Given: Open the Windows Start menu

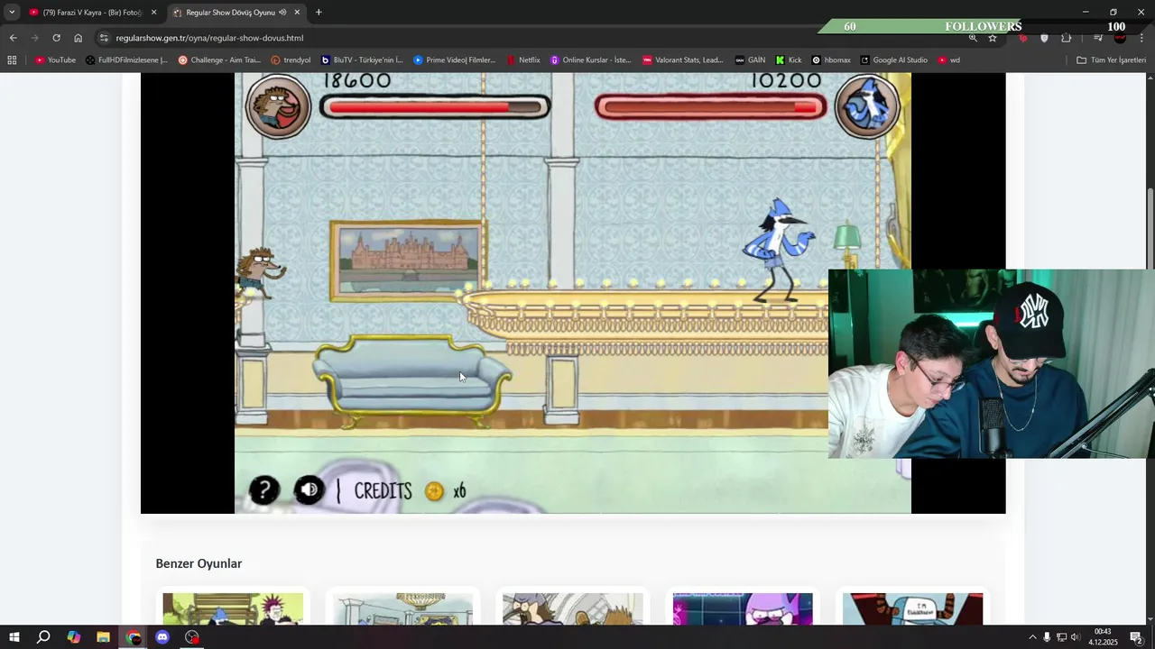Looking at the screenshot, I should [14, 637].
